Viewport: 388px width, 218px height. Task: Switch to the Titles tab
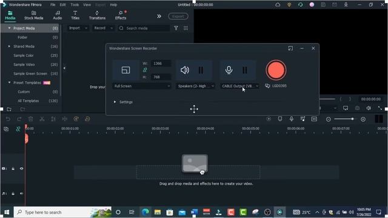75,15
